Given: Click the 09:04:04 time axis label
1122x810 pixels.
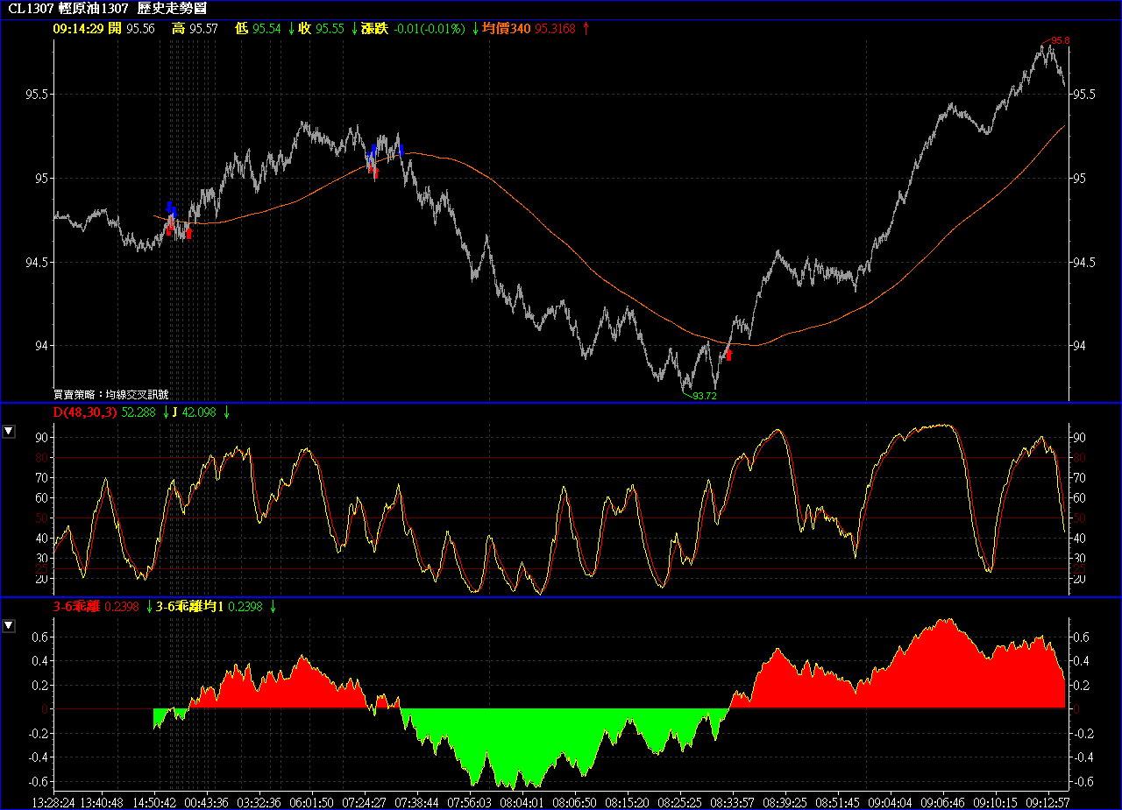Looking at the screenshot, I should (x=891, y=801).
